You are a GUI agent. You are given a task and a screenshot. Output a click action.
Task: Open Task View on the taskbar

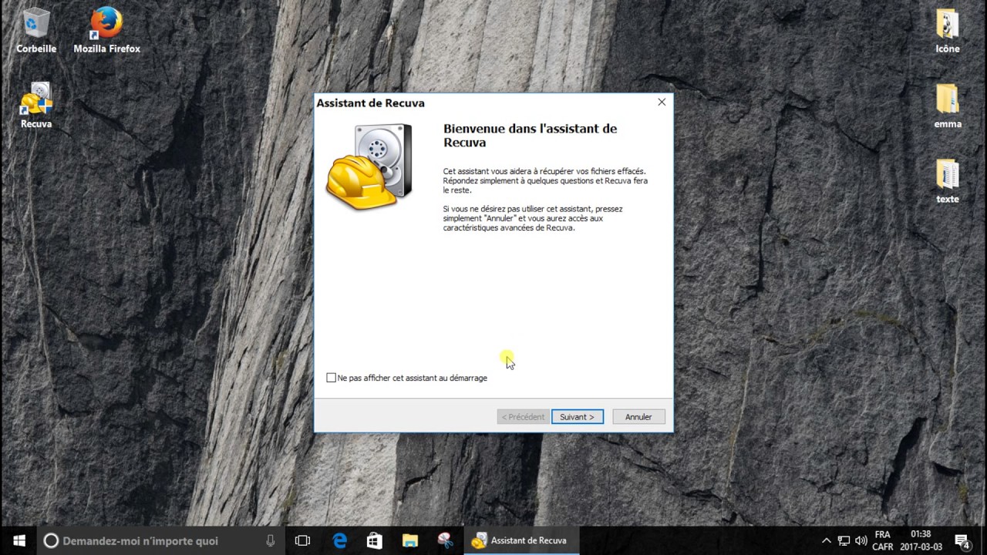[303, 540]
